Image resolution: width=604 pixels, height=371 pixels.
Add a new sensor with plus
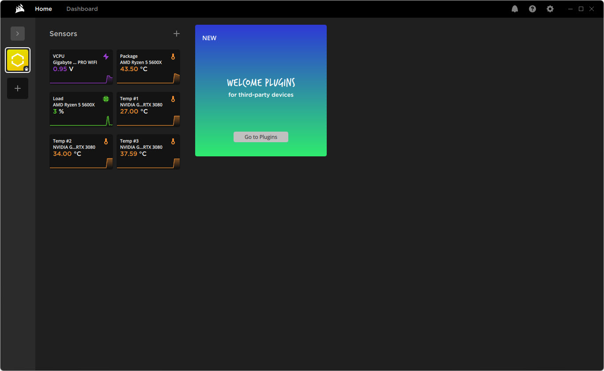tap(177, 34)
